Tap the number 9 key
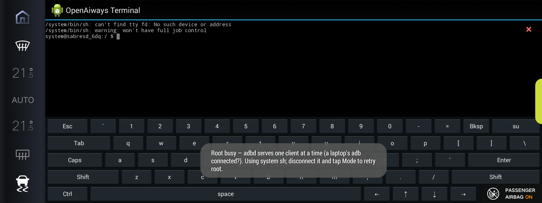The width and height of the screenshot is (542, 203). click(361, 126)
